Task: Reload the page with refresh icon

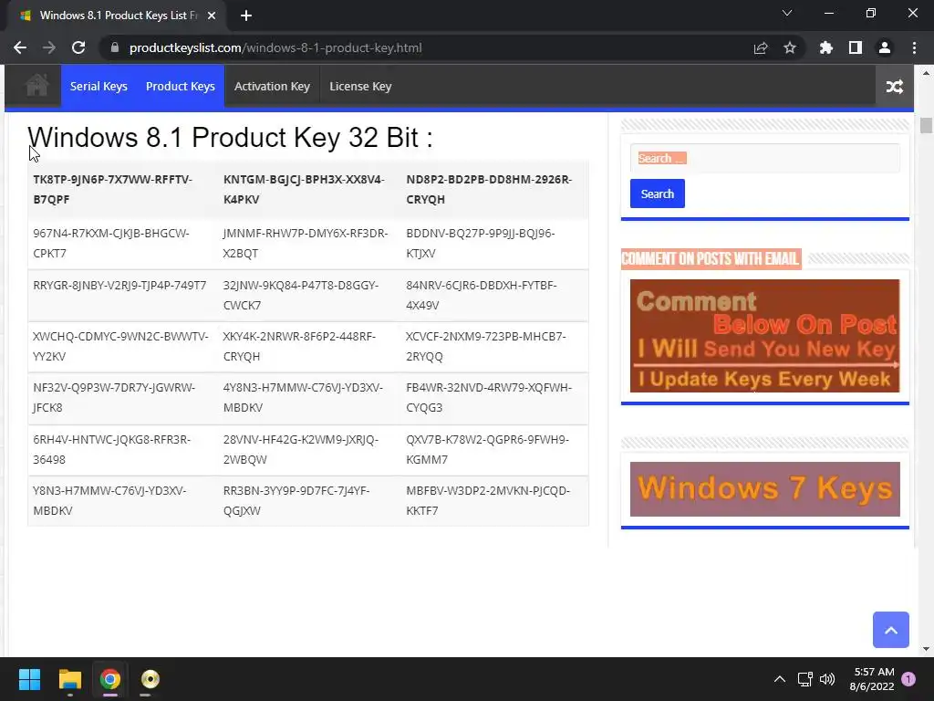Action: (78, 47)
